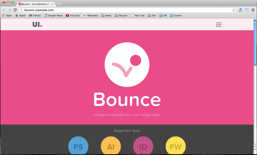Click the address bar showing bounce.uiparade.com

coord(128,10)
